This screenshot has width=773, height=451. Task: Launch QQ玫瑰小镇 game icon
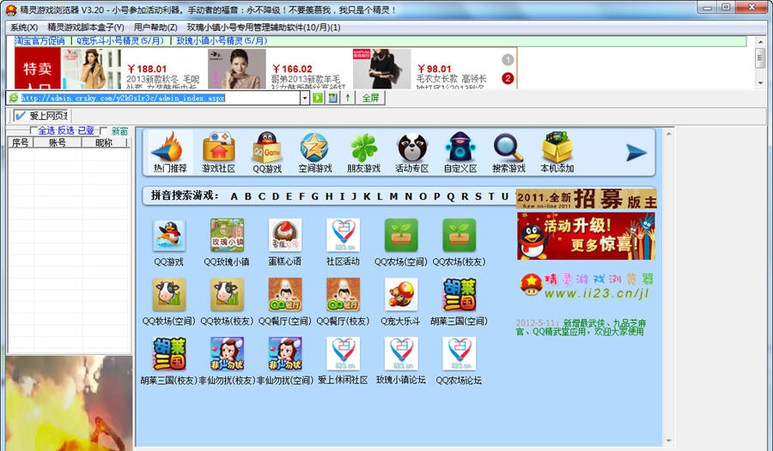pyautogui.click(x=227, y=235)
